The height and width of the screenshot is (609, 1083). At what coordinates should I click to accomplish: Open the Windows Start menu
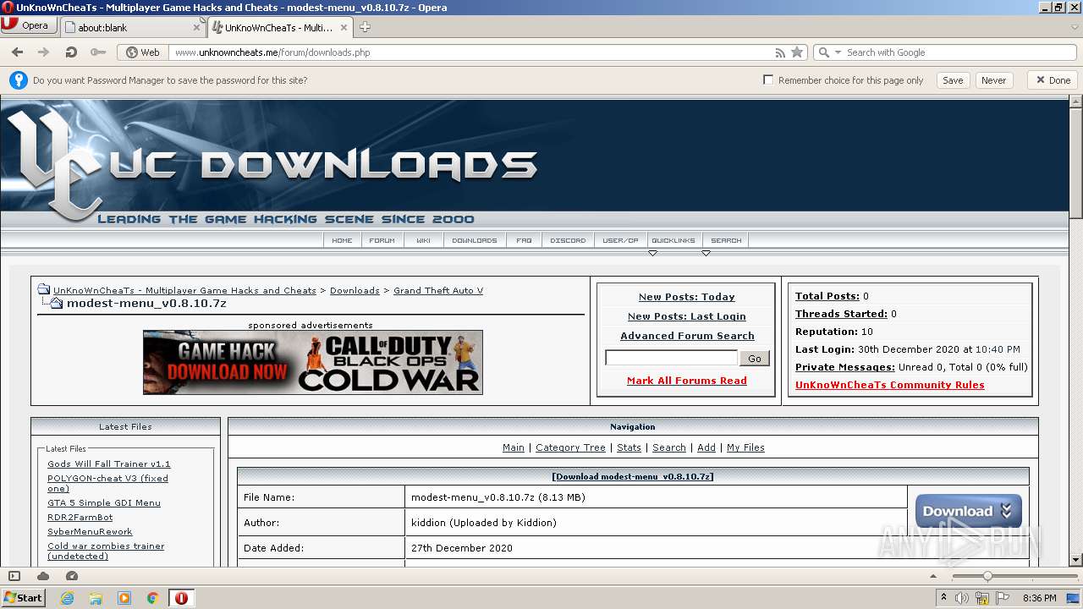point(24,597)
